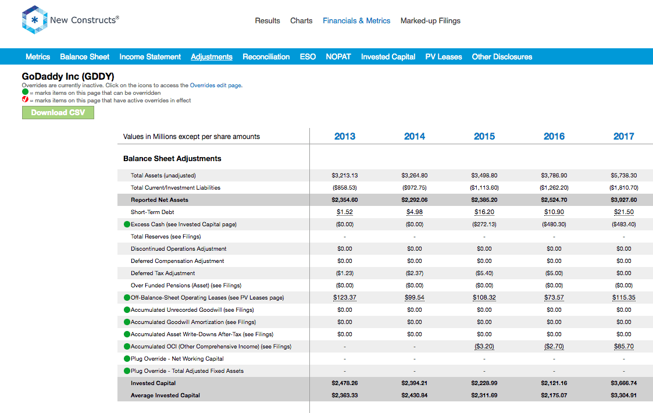Click the GoDaddy Inc (GDDY) heading
Image resolution: width=653 pixels, height=413 pixels.
coord(68,76)
